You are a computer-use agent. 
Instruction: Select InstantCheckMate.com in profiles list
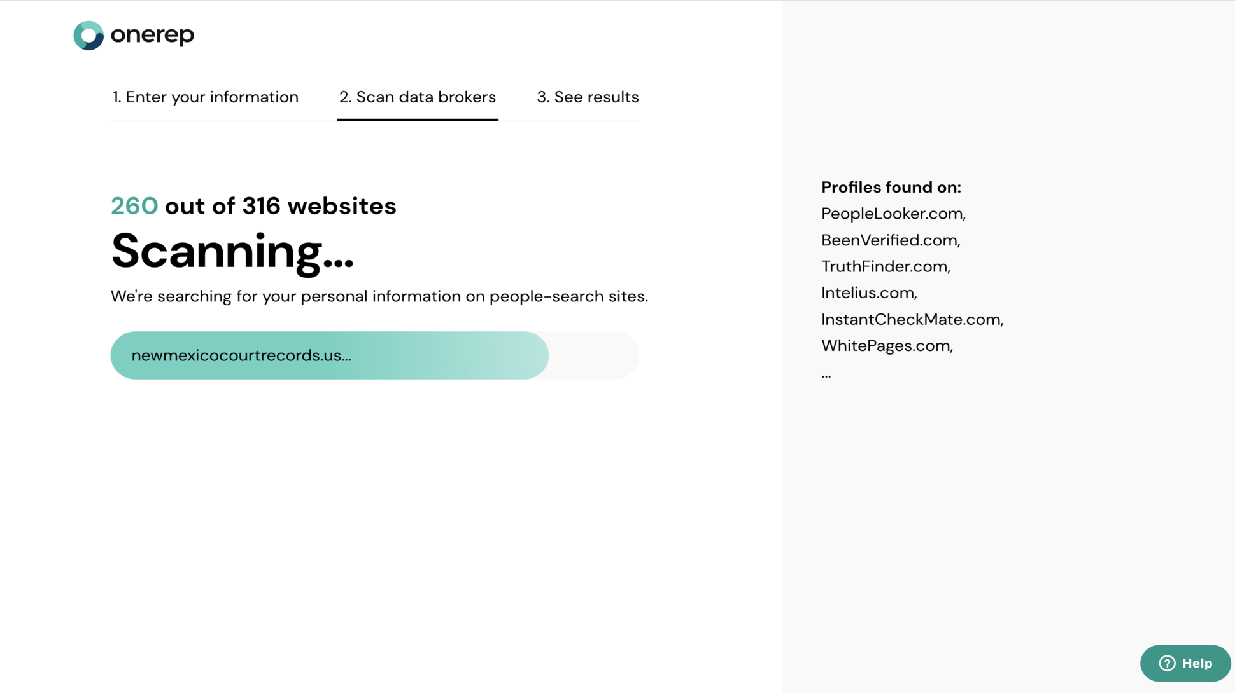[x=912, y=319]
